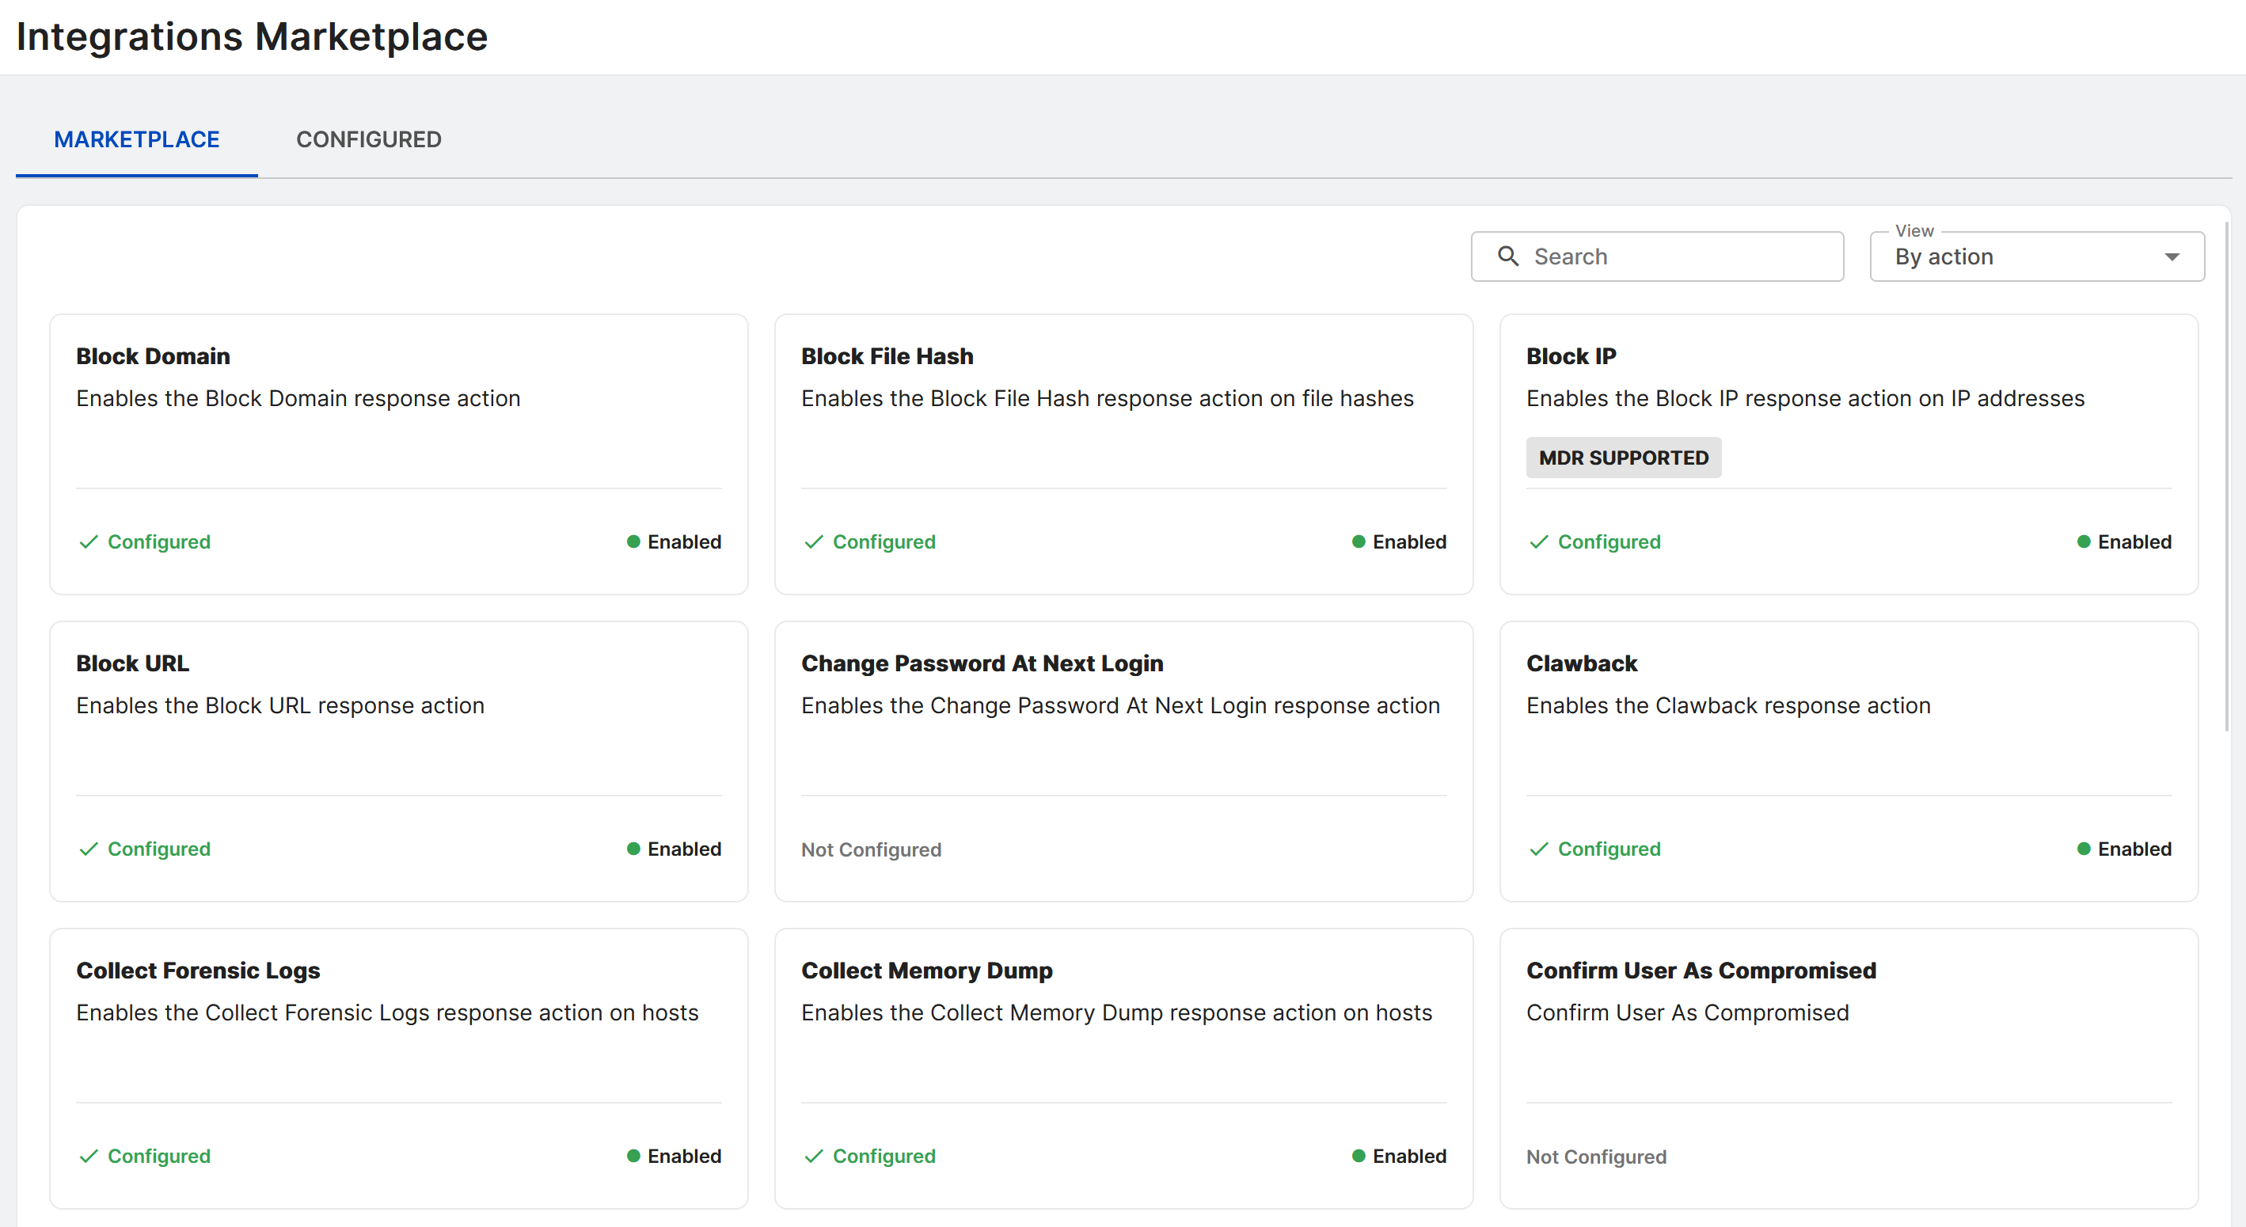Click Change Password At Next Login description
Image resolution: width=2246 pixels, height=1227 pixels.
tap(1120, 705)
